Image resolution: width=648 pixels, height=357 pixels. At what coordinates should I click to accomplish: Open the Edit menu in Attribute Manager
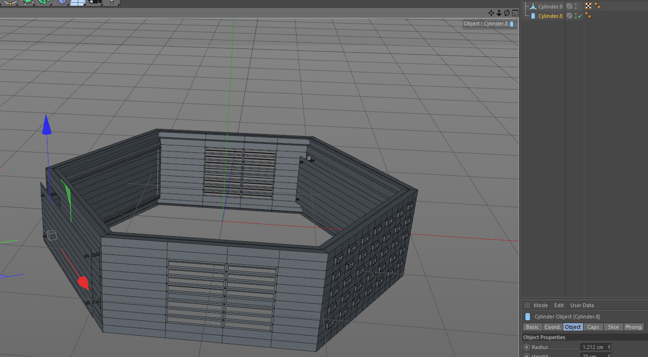pyautogui.click(x=559, y=305)
